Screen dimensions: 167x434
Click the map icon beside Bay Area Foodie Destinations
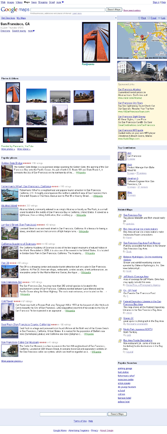(119, 340)
